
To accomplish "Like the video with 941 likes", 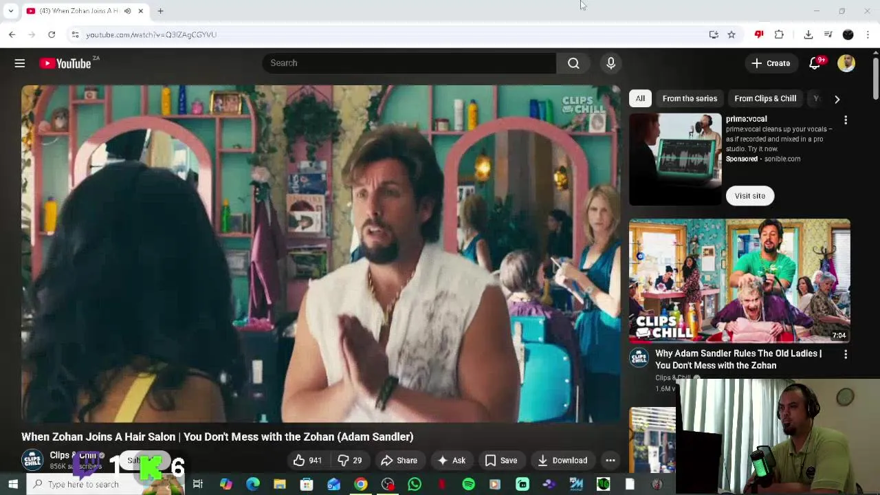I will coord(307,461).
